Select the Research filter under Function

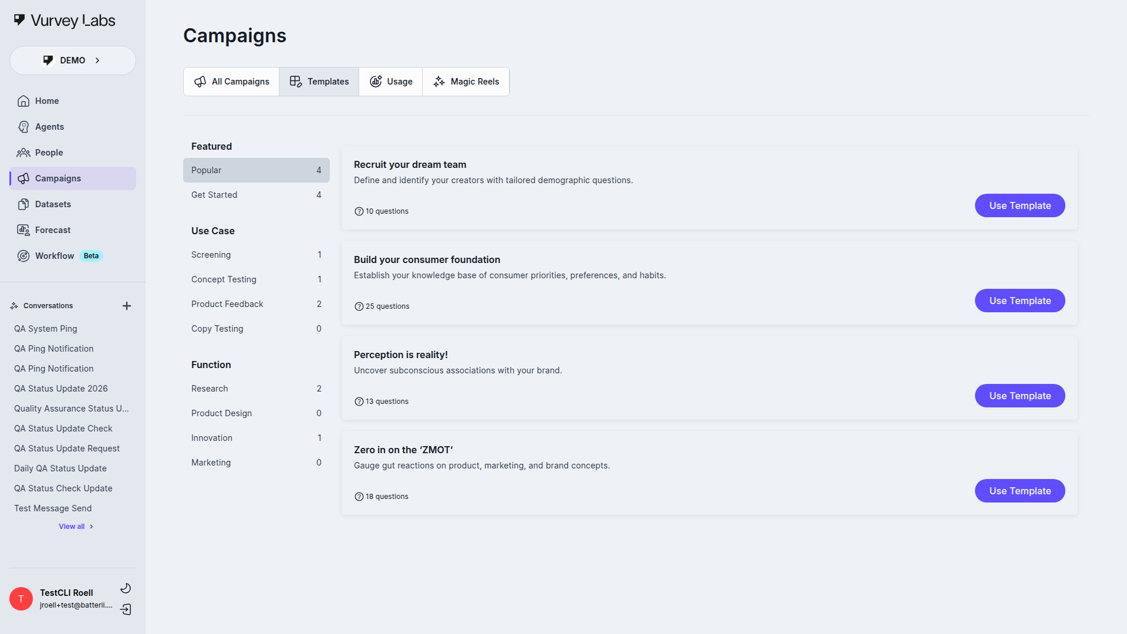click(257, 388)
